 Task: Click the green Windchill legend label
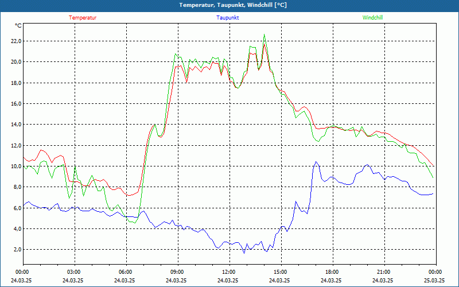coord(372,18)
